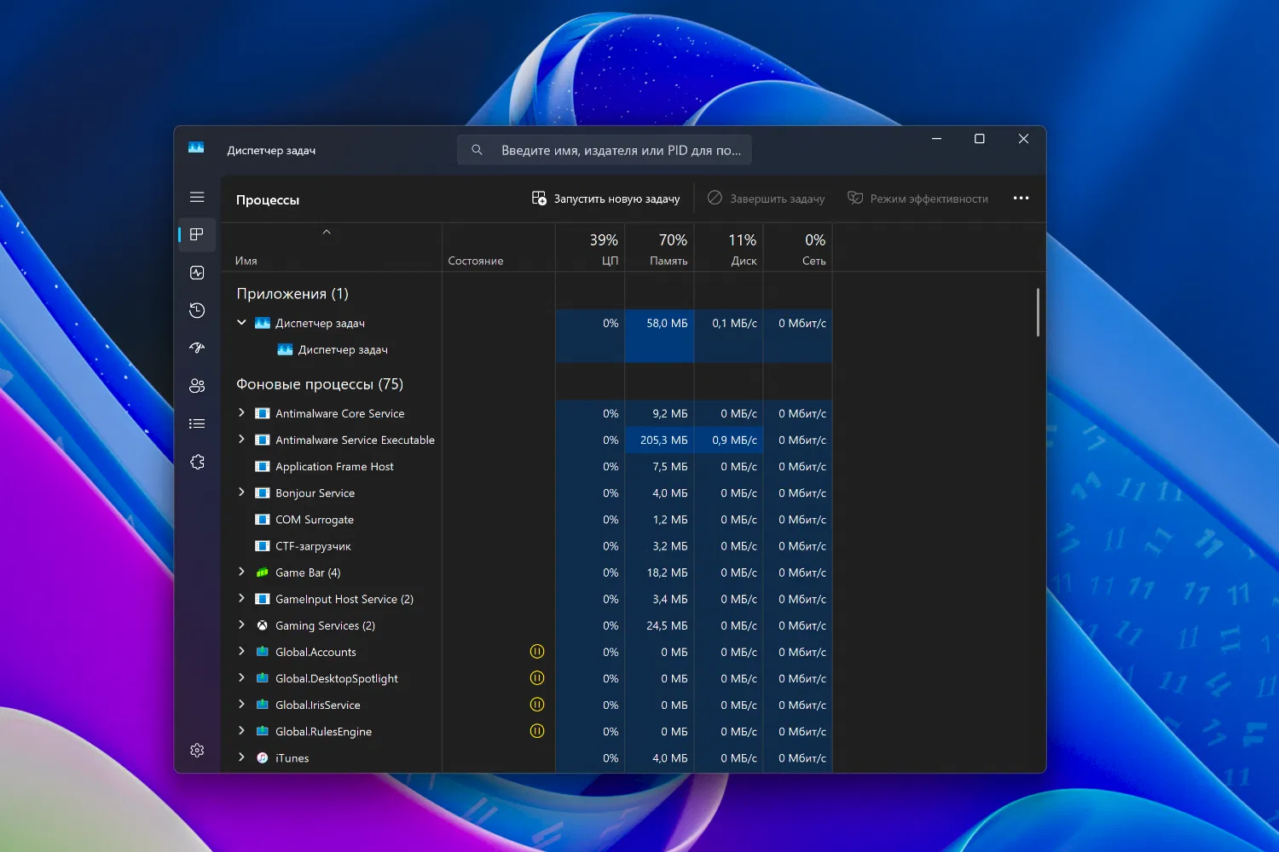Select the Global.IrisService row name
The height and width of the screenshot is (852, 1279).
coord(318,705)
